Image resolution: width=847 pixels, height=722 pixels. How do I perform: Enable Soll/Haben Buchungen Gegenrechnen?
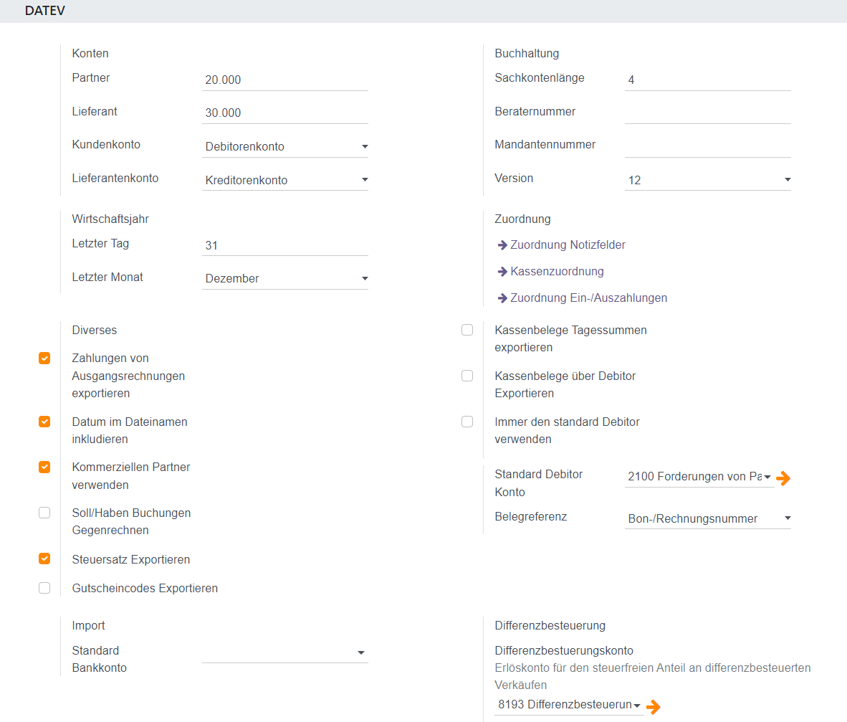pos(44,513)
